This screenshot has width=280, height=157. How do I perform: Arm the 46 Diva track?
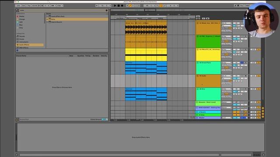coord(246,89)
